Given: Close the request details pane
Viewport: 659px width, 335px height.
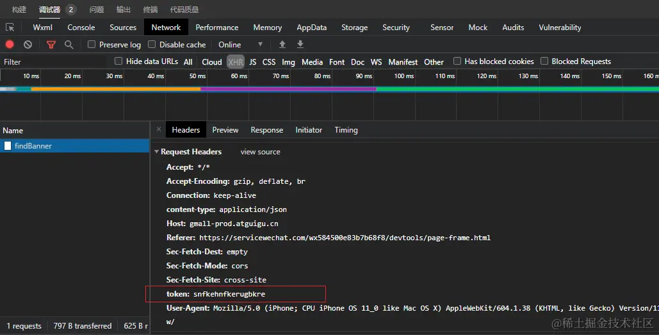Looking at the screenshot, I should coord(159,129).
